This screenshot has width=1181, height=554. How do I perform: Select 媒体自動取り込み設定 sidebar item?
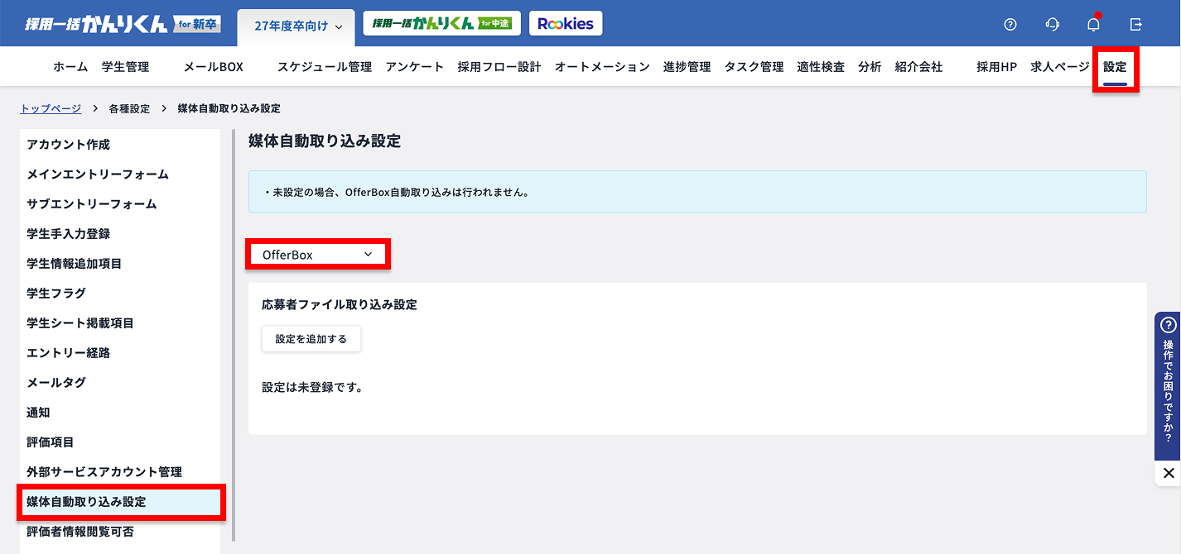pos(86,502)
